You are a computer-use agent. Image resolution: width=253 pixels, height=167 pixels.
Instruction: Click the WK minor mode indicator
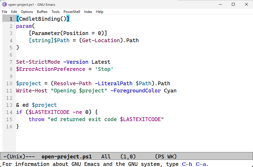click(170, 156)
